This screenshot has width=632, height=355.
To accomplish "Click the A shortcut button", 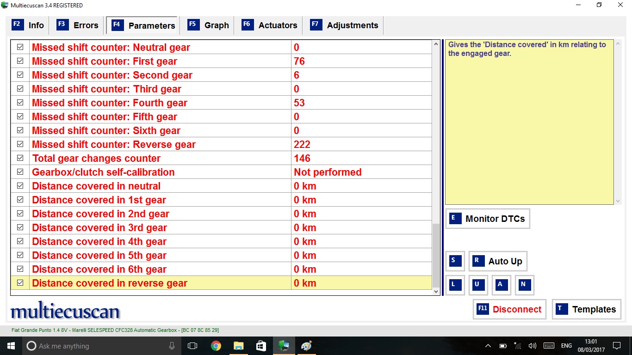I will [x=501, y=285].
